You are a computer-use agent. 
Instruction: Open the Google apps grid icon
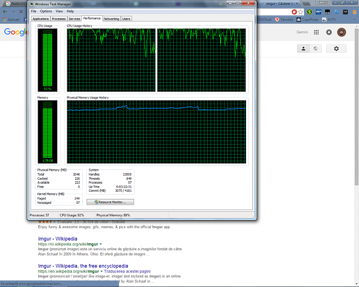[316, 32]
